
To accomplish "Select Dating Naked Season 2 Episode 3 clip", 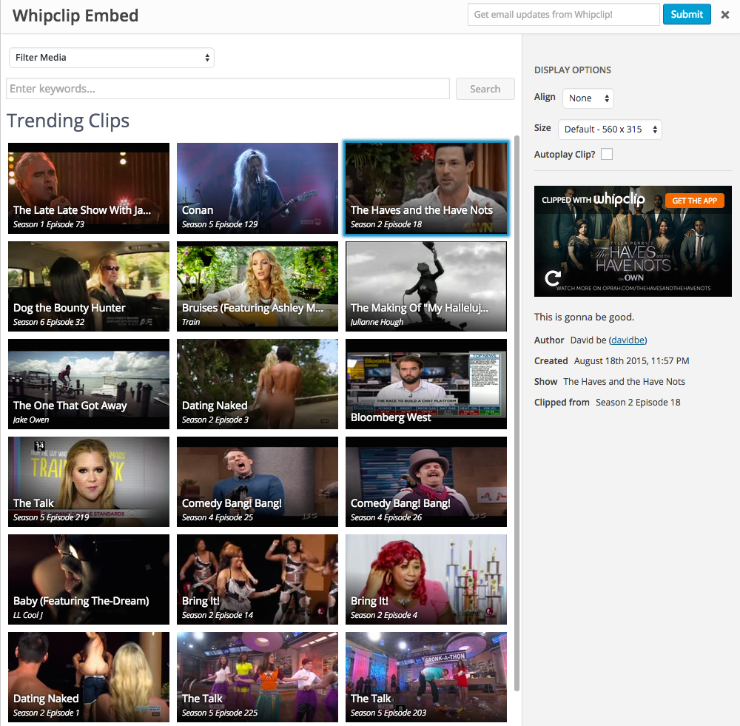I will point(258,384).
